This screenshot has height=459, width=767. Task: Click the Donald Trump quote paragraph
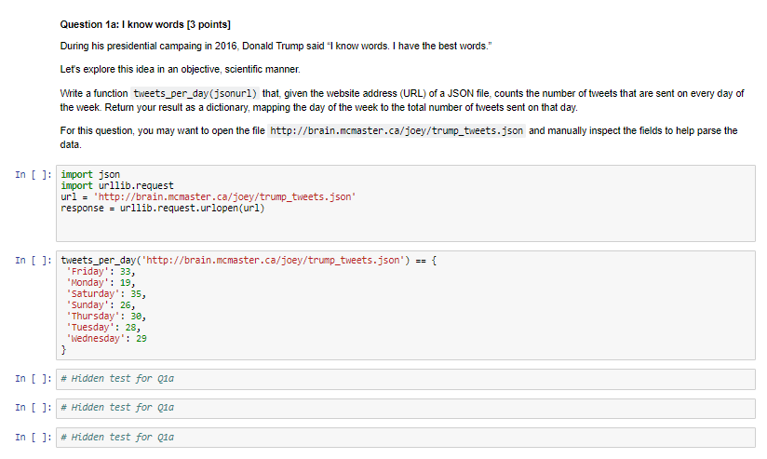[x=276, y=46]
